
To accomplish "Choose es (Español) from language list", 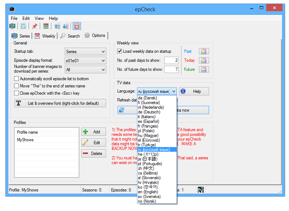I will 157,121.
